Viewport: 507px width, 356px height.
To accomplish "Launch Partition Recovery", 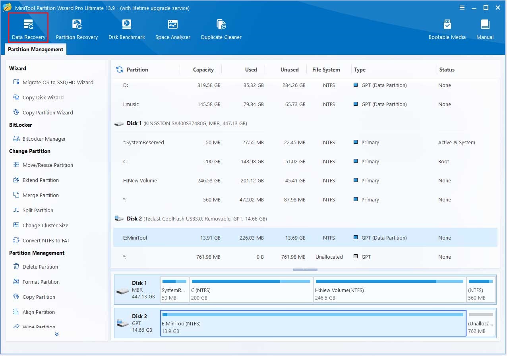I will (77, 29).
